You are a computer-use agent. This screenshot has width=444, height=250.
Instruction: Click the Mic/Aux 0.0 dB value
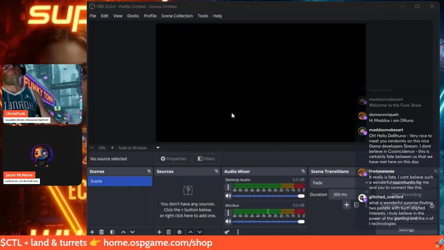point(298,205)
